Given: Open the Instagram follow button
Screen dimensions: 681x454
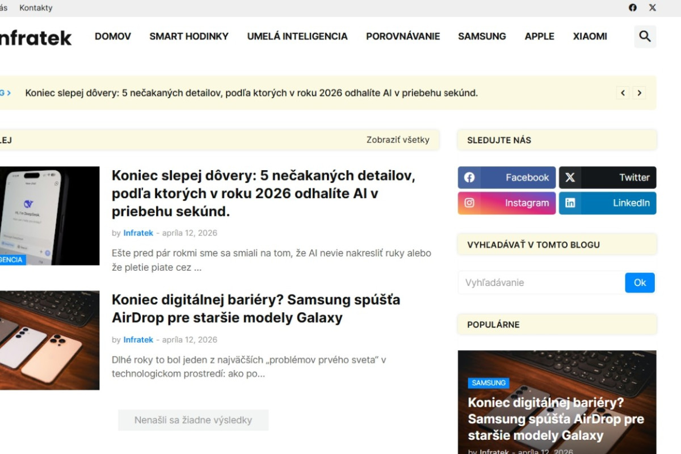Looking at the screenshot, I should click(507, 203).
